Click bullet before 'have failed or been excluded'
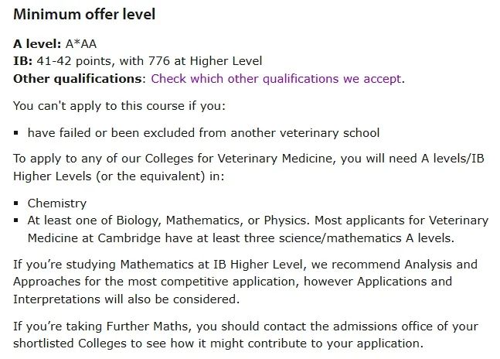Image resolution: width=500 pixels, height=359 pixels. [16, 133]
